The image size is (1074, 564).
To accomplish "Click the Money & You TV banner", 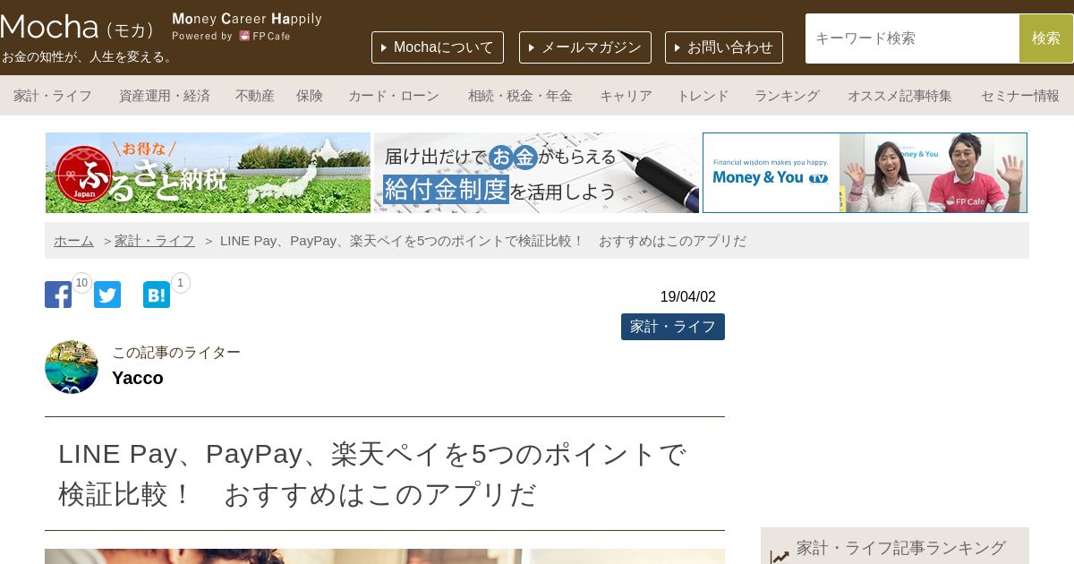I will (865, 173).
